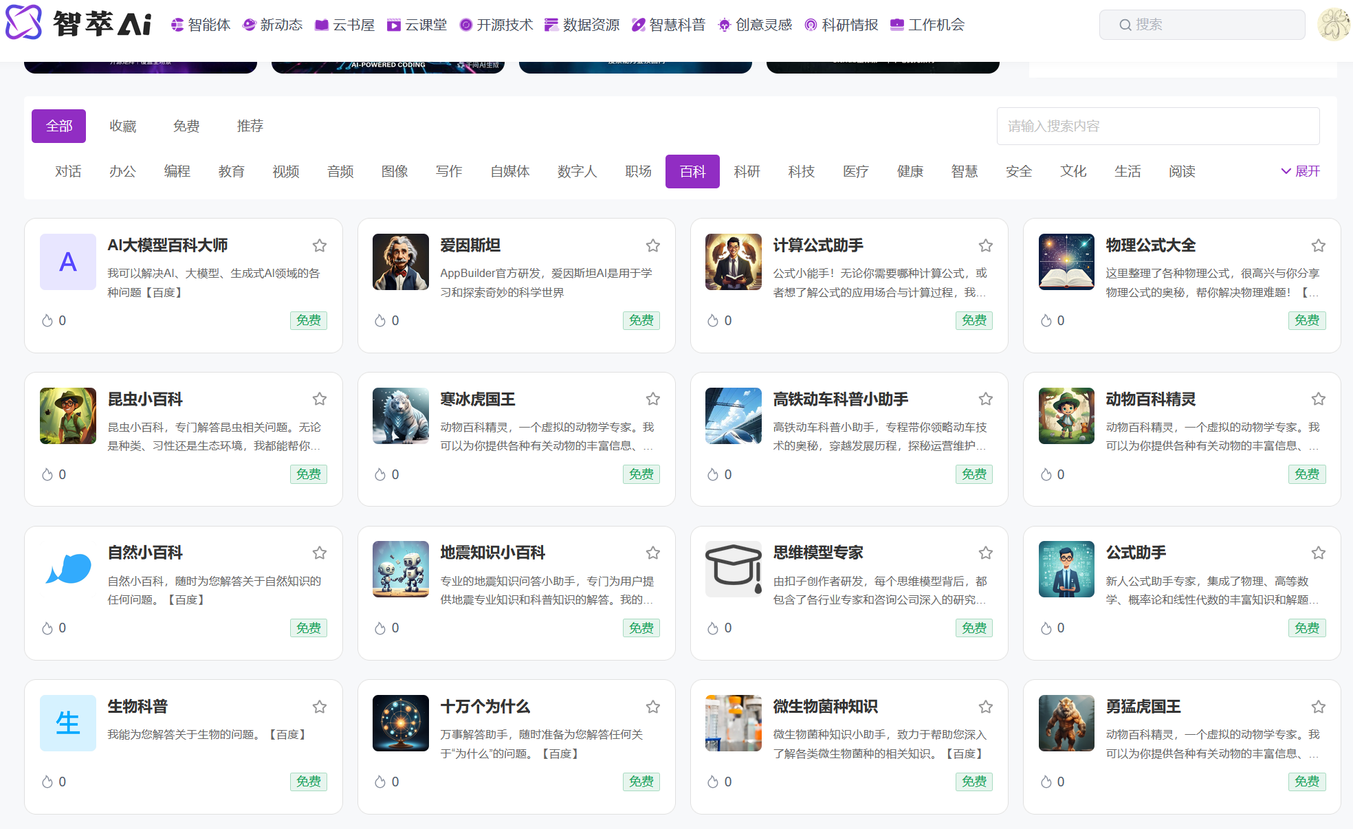The image size is (1353, 829).
Task: Star the 计算公式助手 card
Action: pos(986,245)
